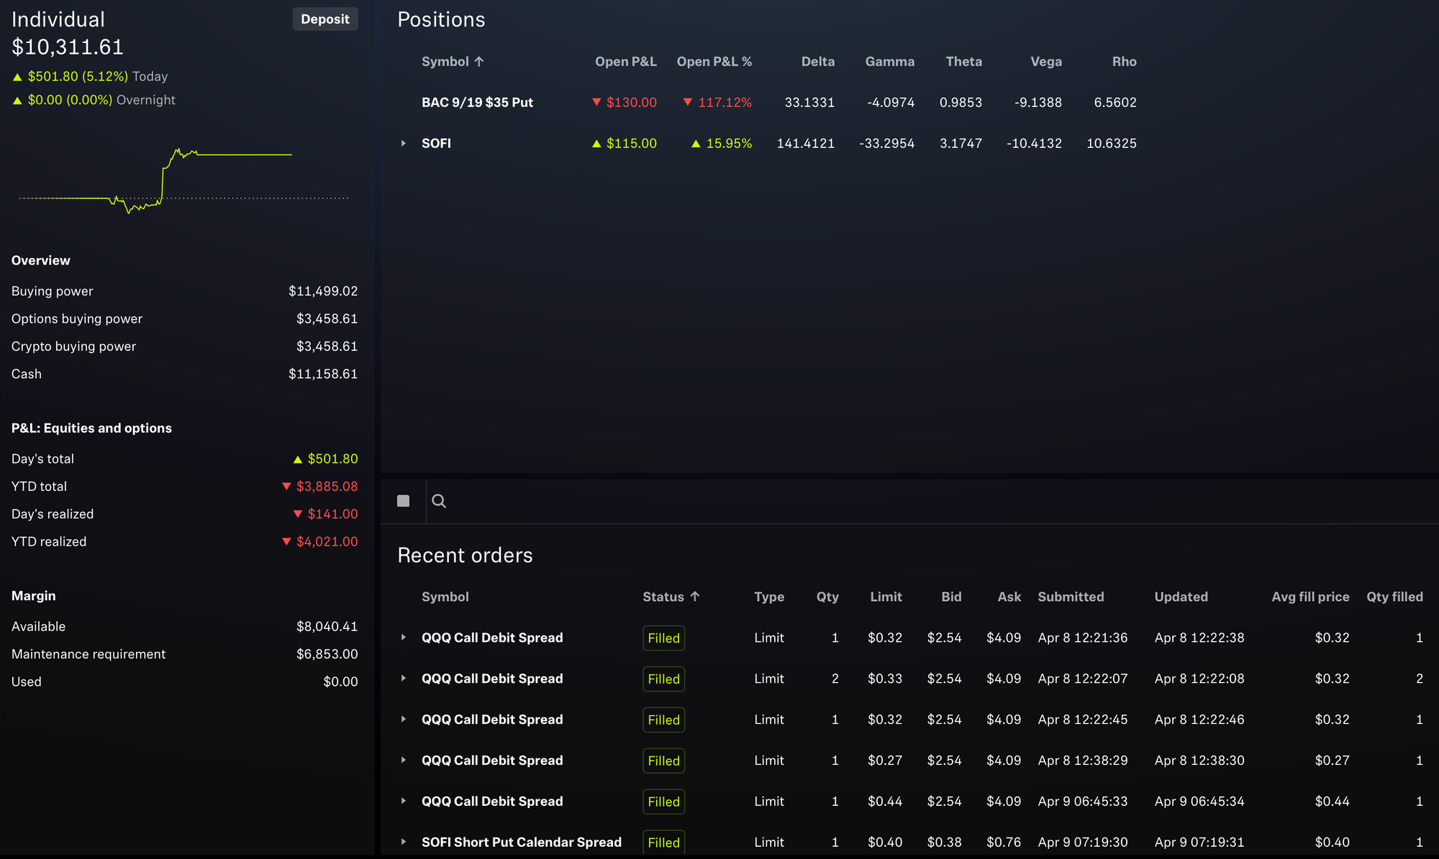Click the Filled status for 12:21:36 order
Viewport: 1439px width, 859px height.
(x=663, y=638)
